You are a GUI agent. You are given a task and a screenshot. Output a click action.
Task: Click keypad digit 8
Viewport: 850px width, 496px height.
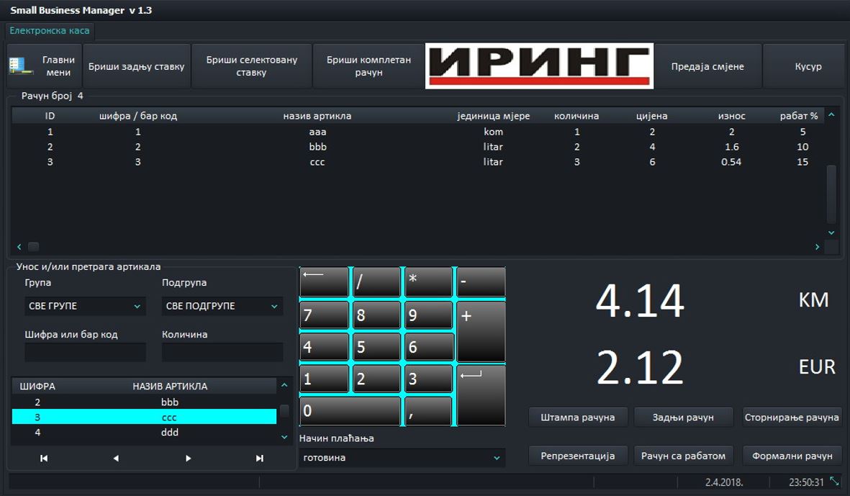point(376,315)
